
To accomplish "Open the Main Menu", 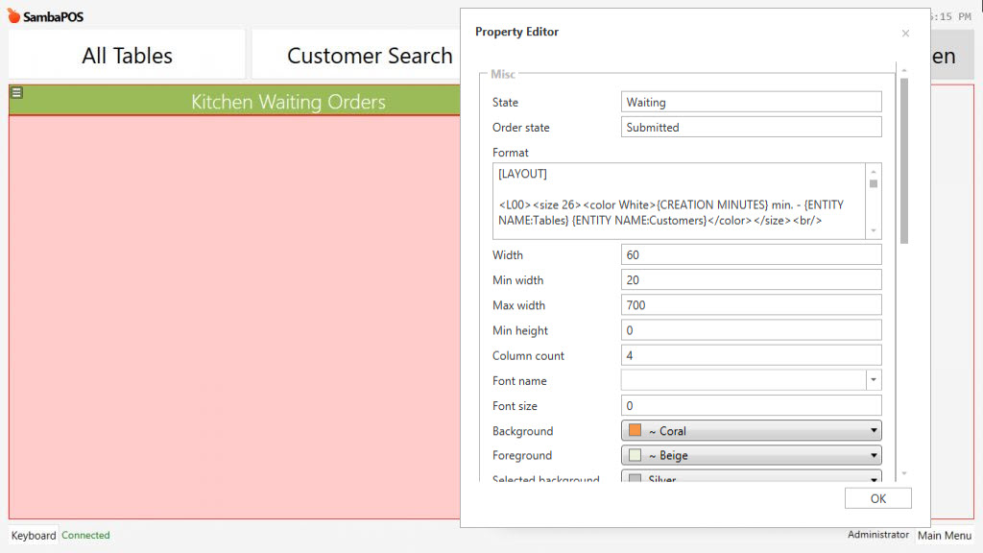I will pyautogui.click(x=944, y=536).
